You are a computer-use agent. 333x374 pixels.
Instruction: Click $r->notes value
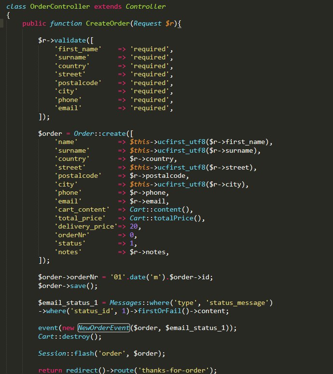pos(148,252)
